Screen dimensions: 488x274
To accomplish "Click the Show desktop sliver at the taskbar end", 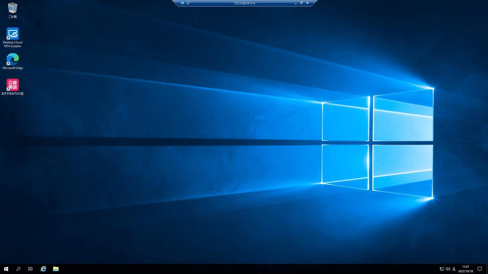I will click(487, 269).
